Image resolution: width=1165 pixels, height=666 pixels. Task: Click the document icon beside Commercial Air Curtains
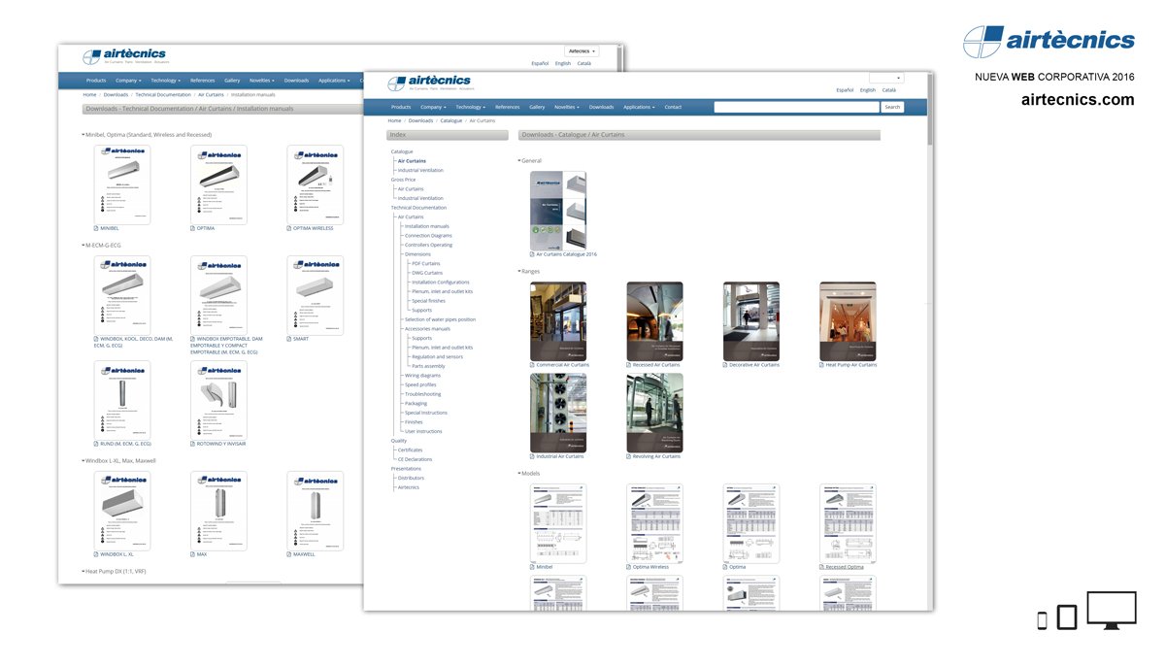pos(532,365)
